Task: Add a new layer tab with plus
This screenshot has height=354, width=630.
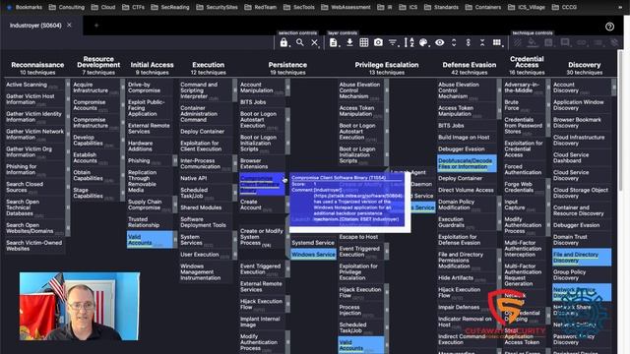Action: click(x=96, y=26)
